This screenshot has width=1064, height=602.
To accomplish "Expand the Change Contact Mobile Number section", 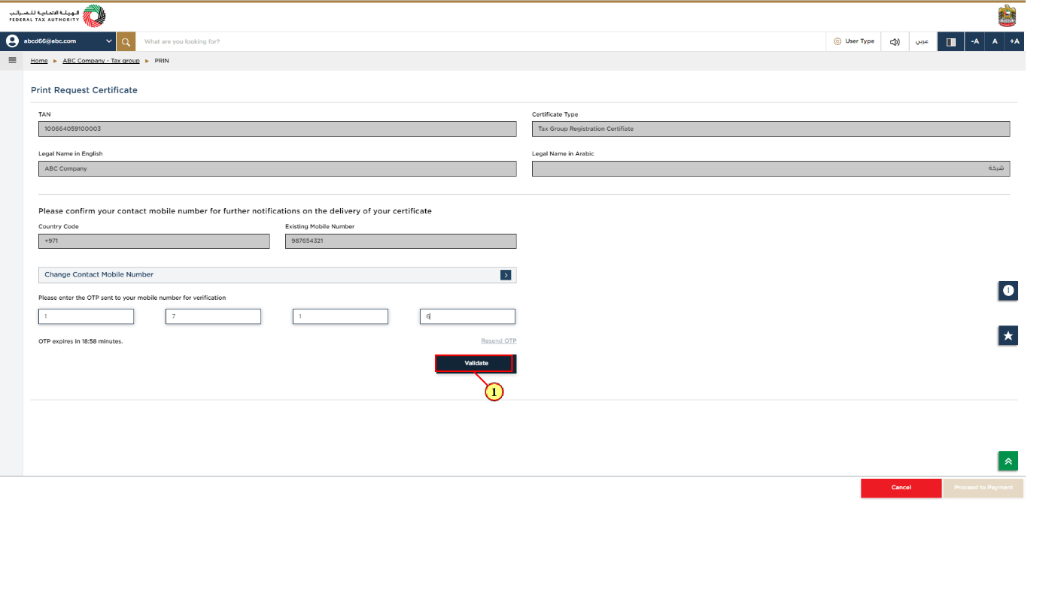I will pyautogui.click(x=278, y=275).
